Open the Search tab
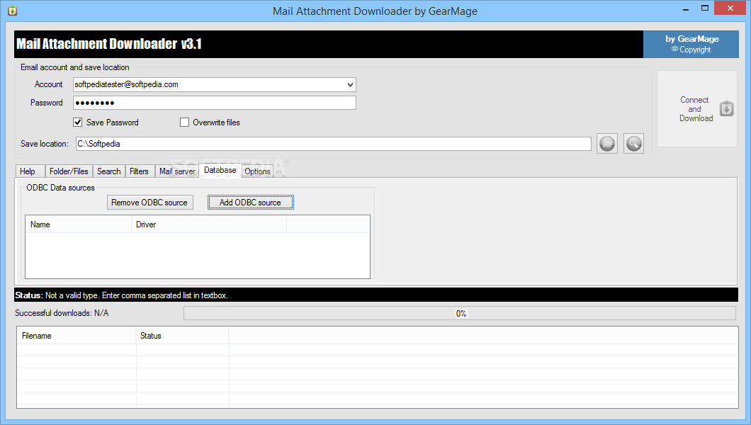The width and height of the screenshot is (751, 425). 108,171
